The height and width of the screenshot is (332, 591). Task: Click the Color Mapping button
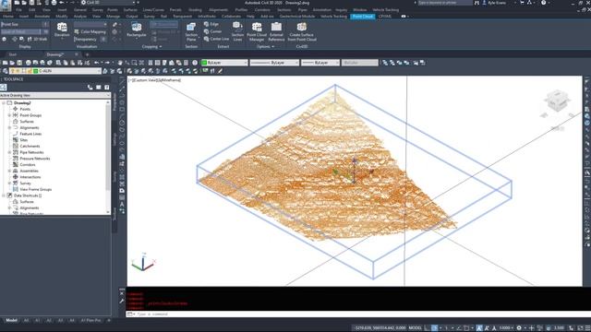[90, 32]
